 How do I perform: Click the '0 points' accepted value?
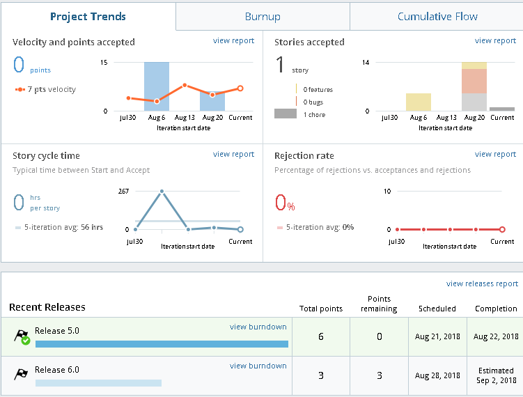tap(32, 65)
